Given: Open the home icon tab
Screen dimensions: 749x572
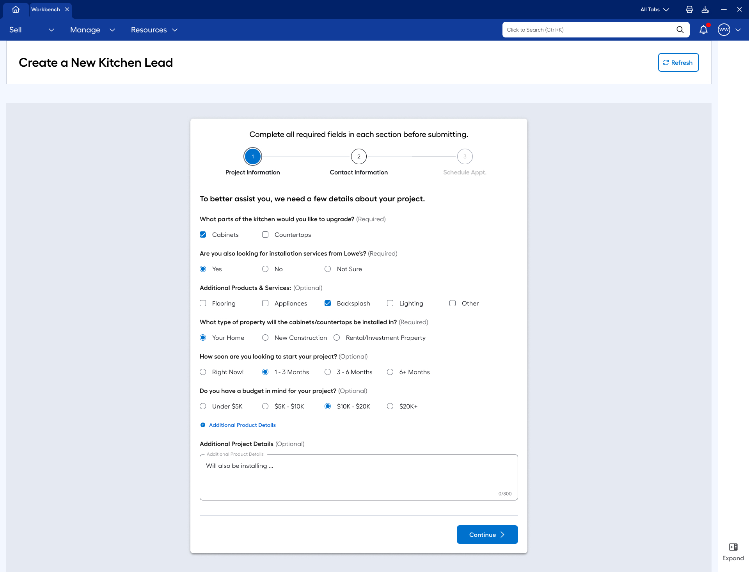Looking at the screenshot, I should point(16,9).
